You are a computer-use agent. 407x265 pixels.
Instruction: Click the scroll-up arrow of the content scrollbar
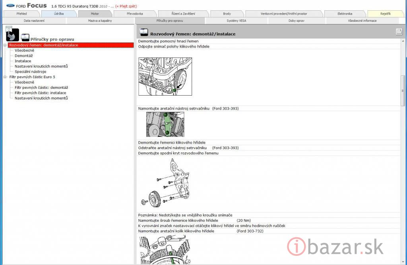point(403,42)
